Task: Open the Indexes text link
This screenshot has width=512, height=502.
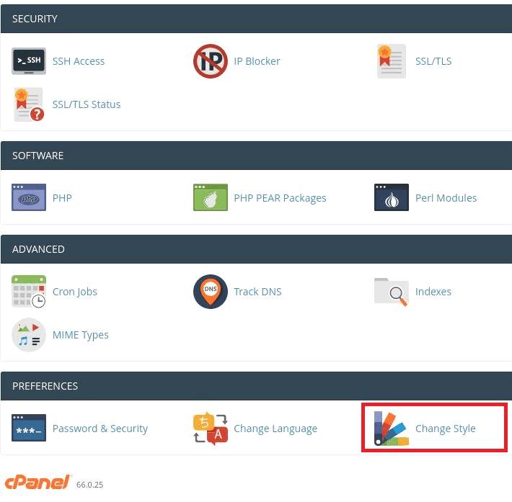Action: [x=433, y=291]
